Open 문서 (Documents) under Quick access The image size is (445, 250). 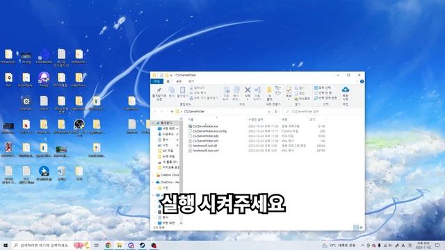click(165, 140)
